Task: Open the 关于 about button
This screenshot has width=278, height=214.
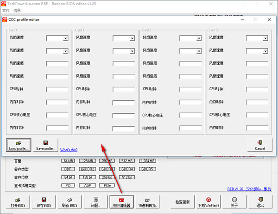Action: coord(234,202)
